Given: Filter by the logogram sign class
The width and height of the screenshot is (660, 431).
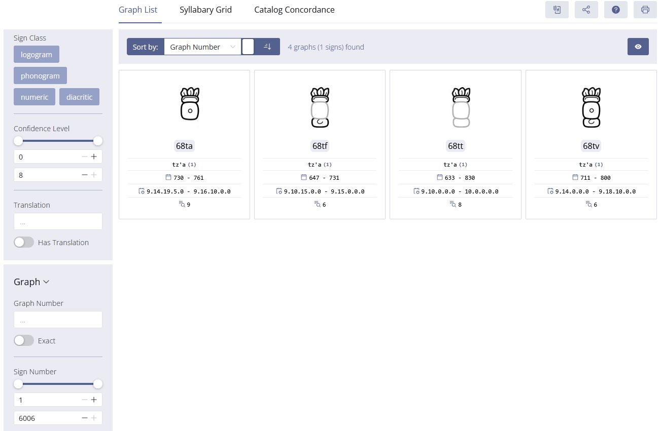Looking at the screenshot, I should pos(37,54).
